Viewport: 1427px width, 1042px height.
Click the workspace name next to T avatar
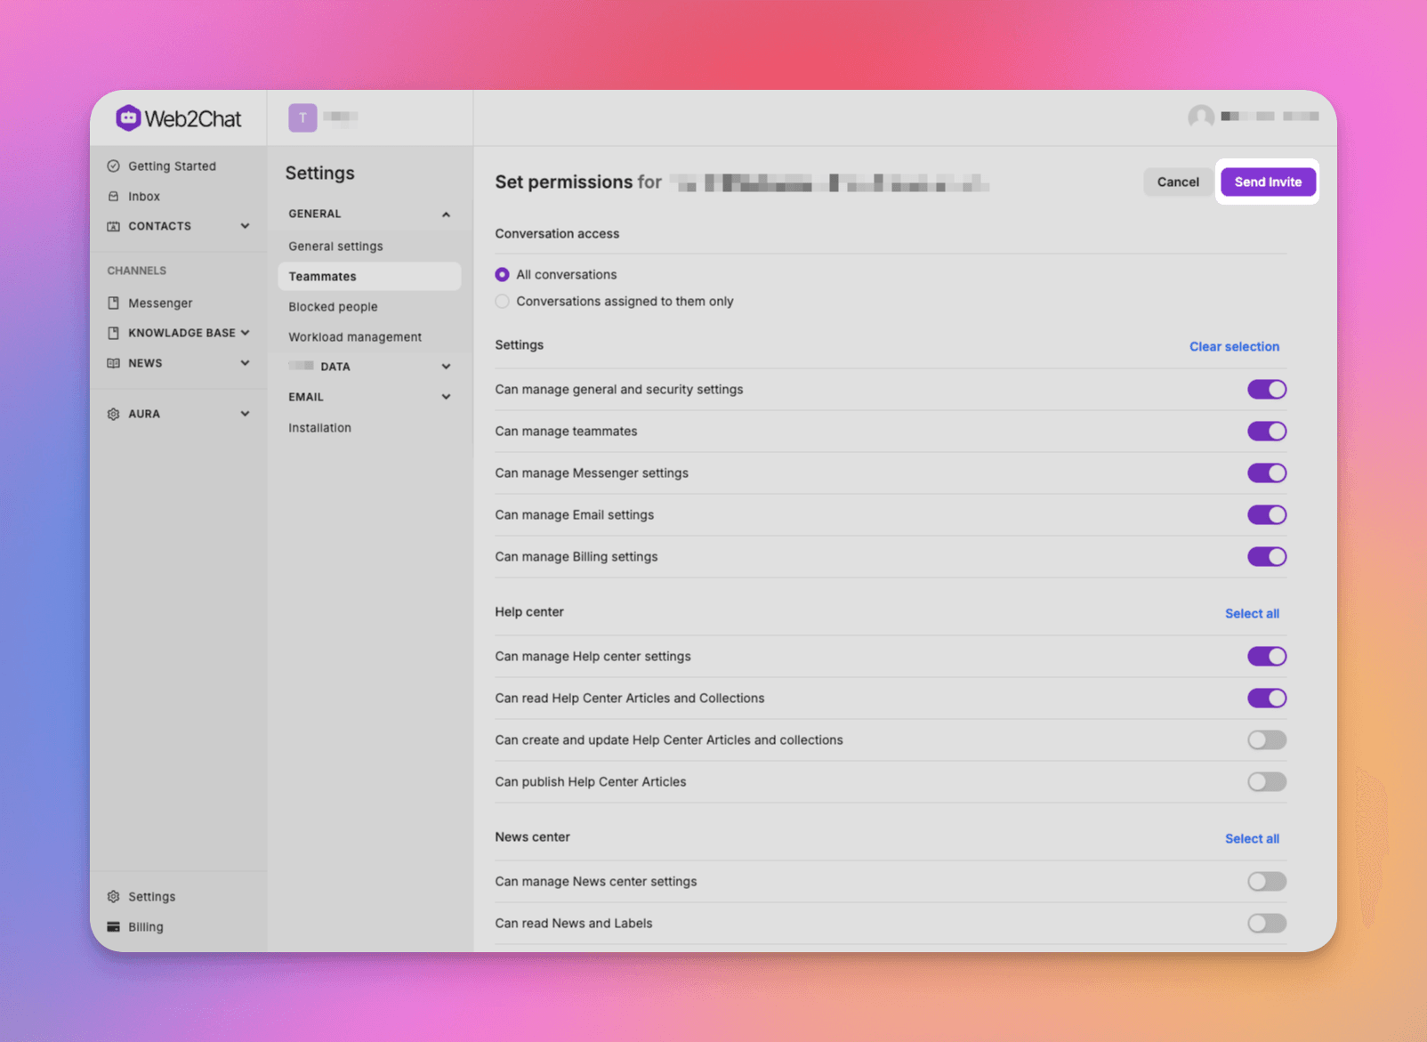point(341,117)
